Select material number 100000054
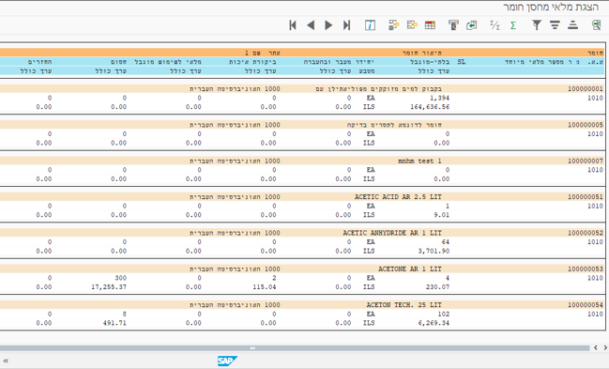Image resolution: width=609 pixels, height=369 pixels. point(586,305)
